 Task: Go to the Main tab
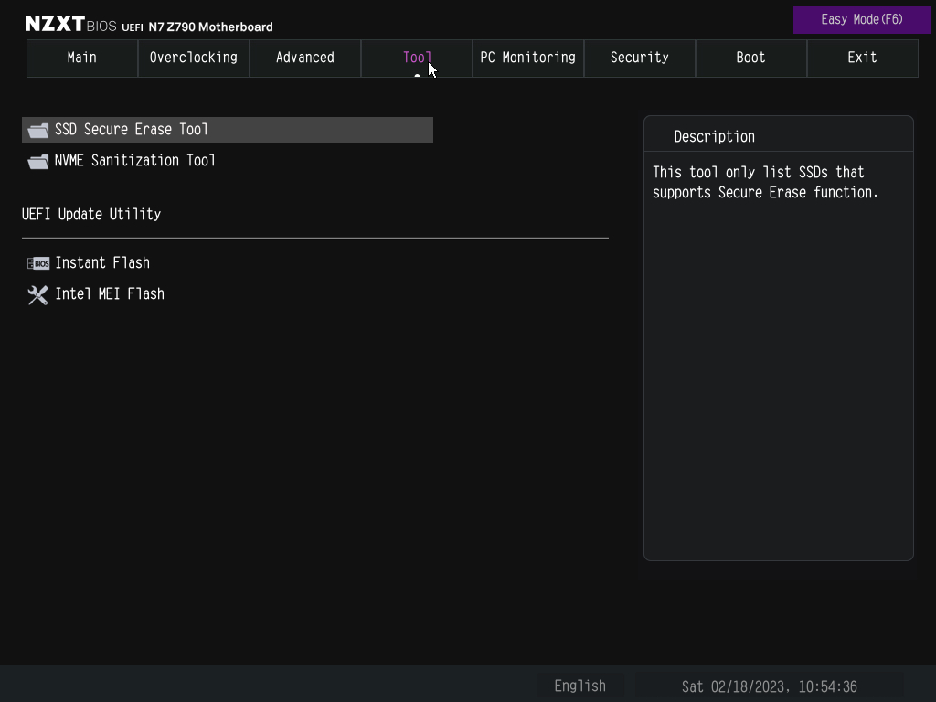point(81,58)
